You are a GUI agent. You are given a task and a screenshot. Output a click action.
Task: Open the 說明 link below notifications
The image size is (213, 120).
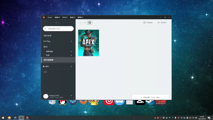point(45,72)
